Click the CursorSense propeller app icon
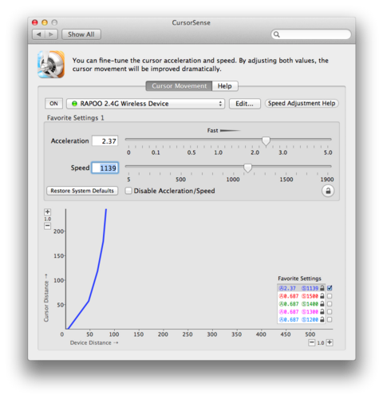This screenshot has height=399, width=383. 51,65
